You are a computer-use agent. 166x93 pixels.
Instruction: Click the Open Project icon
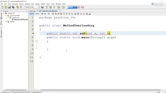click(9, 7)
